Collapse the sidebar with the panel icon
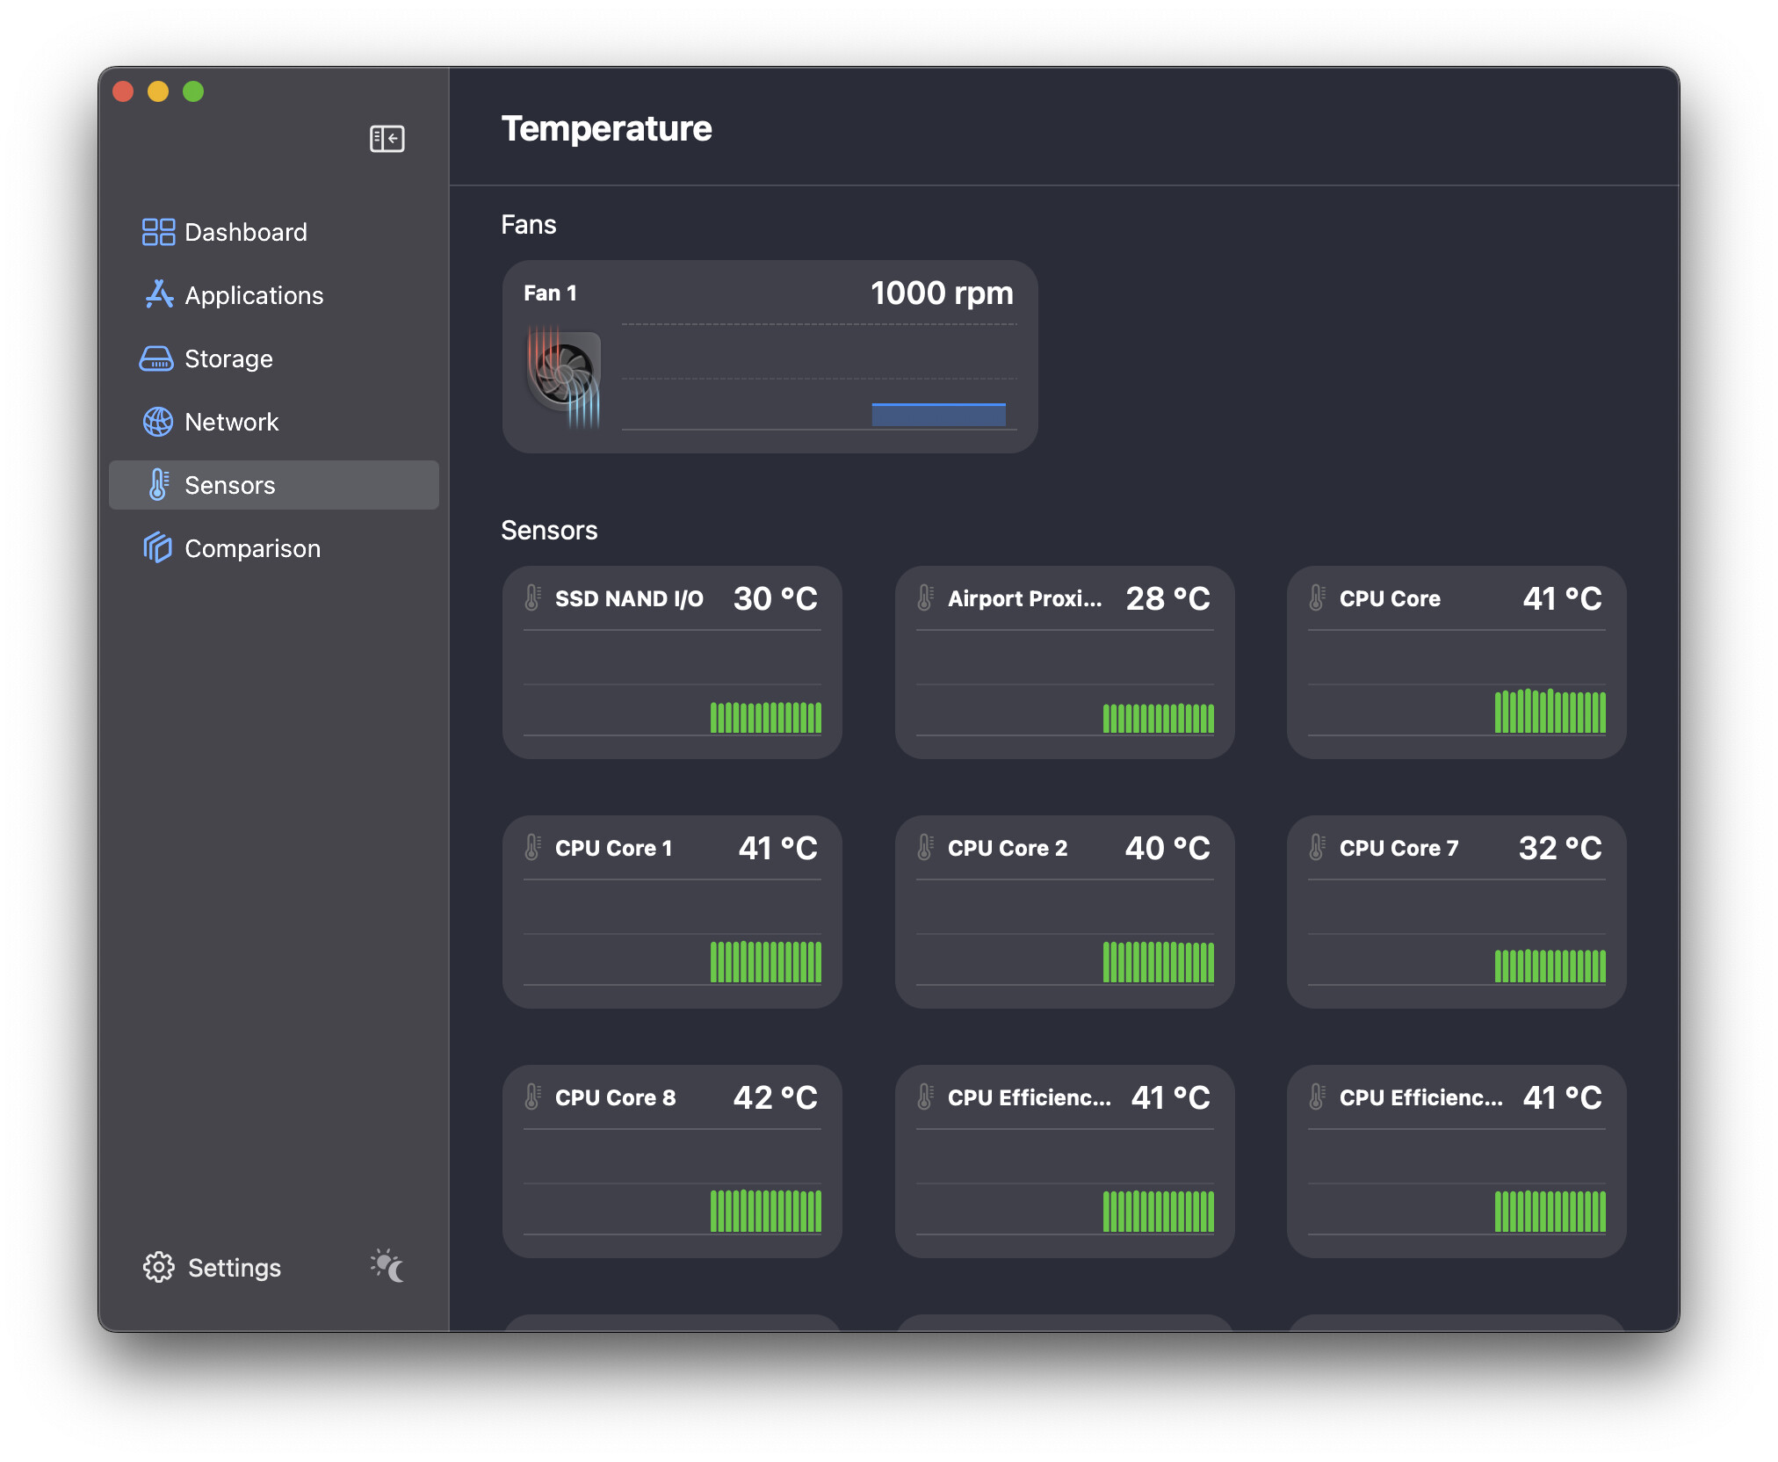1778x1462 pixels. tap(387, 139)
